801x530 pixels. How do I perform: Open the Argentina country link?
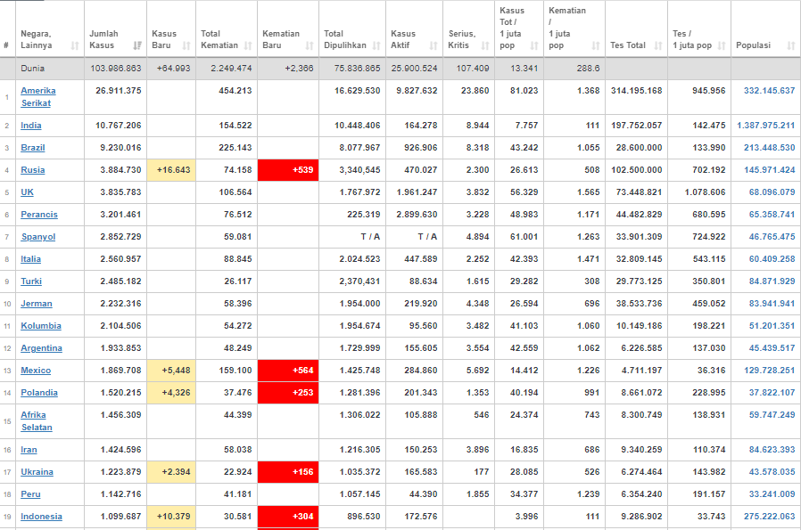click(x=41, y=348)
